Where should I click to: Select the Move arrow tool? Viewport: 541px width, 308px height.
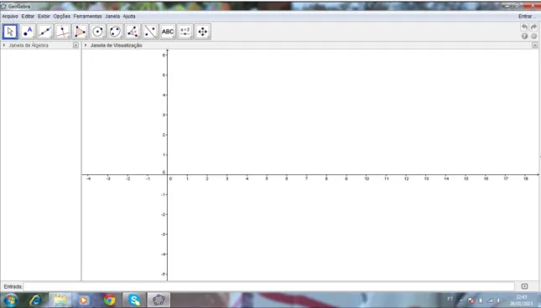[x=10, y=32]
